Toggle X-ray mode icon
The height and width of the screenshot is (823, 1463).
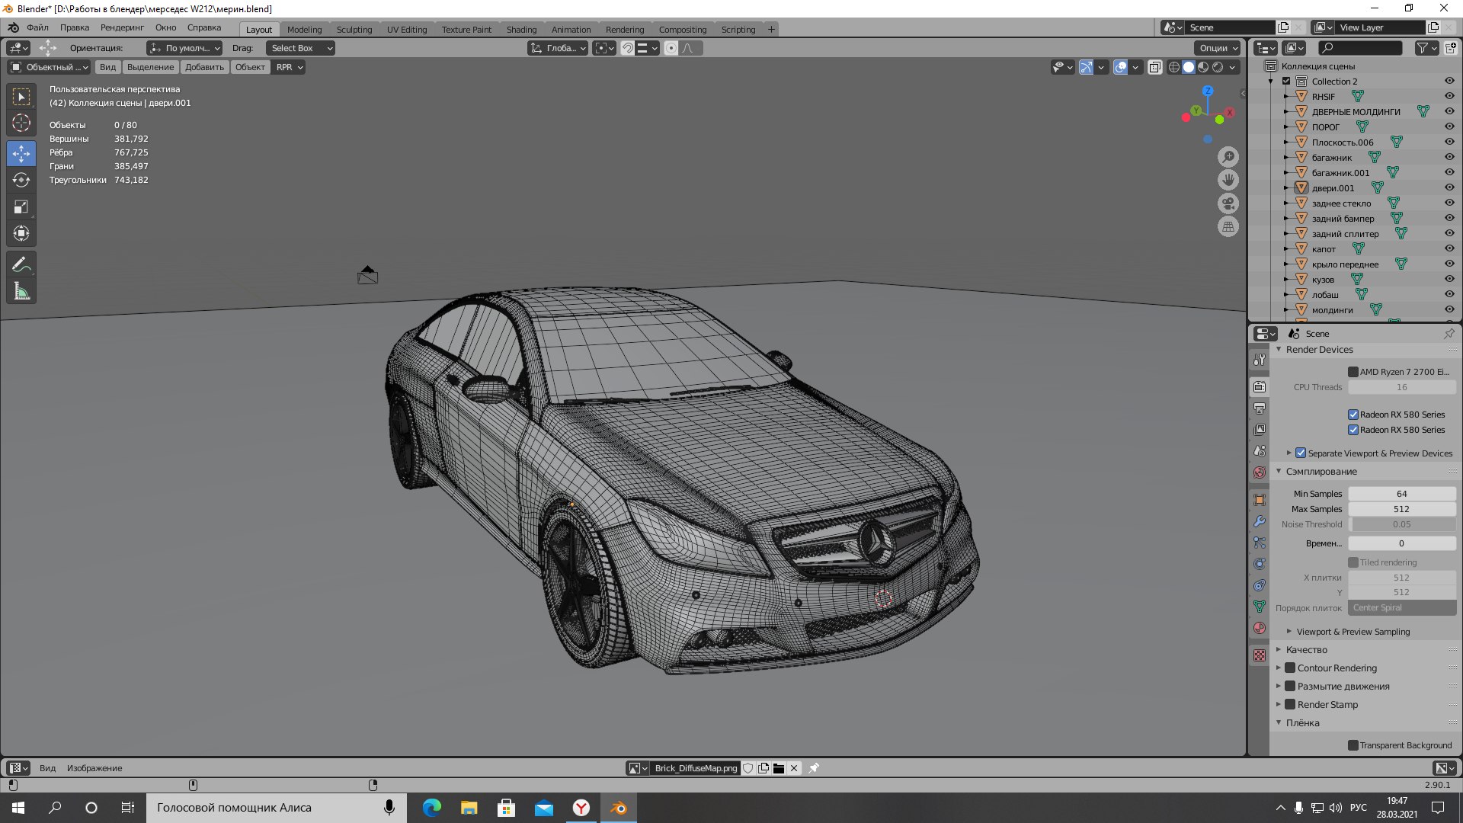click(x=1154, y=67)
